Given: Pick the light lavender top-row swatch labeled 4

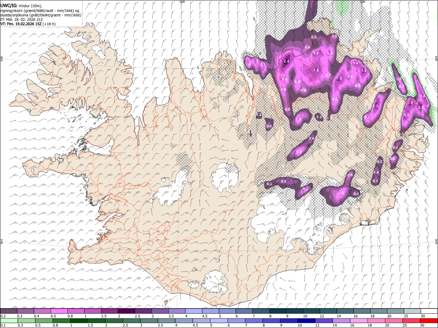Looking at the screenshot, I should tap(194, 311).
